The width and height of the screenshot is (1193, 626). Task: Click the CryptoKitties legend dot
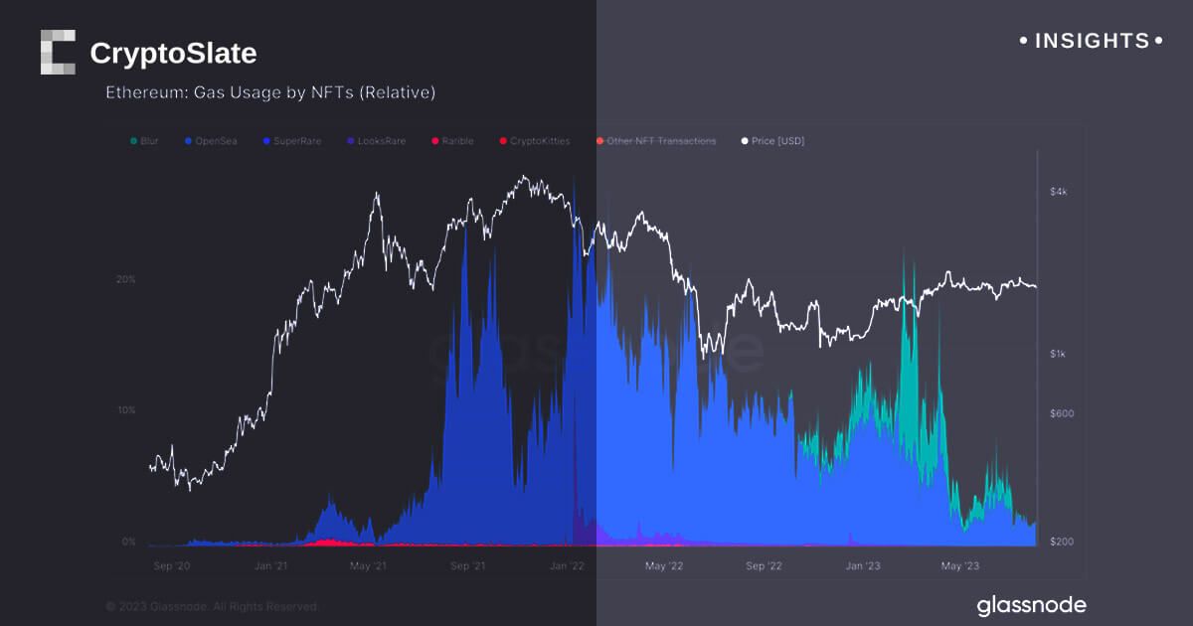(503, 141)
